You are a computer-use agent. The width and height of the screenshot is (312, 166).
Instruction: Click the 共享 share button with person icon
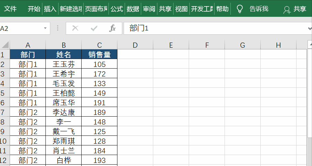click(x=295, y=9)
